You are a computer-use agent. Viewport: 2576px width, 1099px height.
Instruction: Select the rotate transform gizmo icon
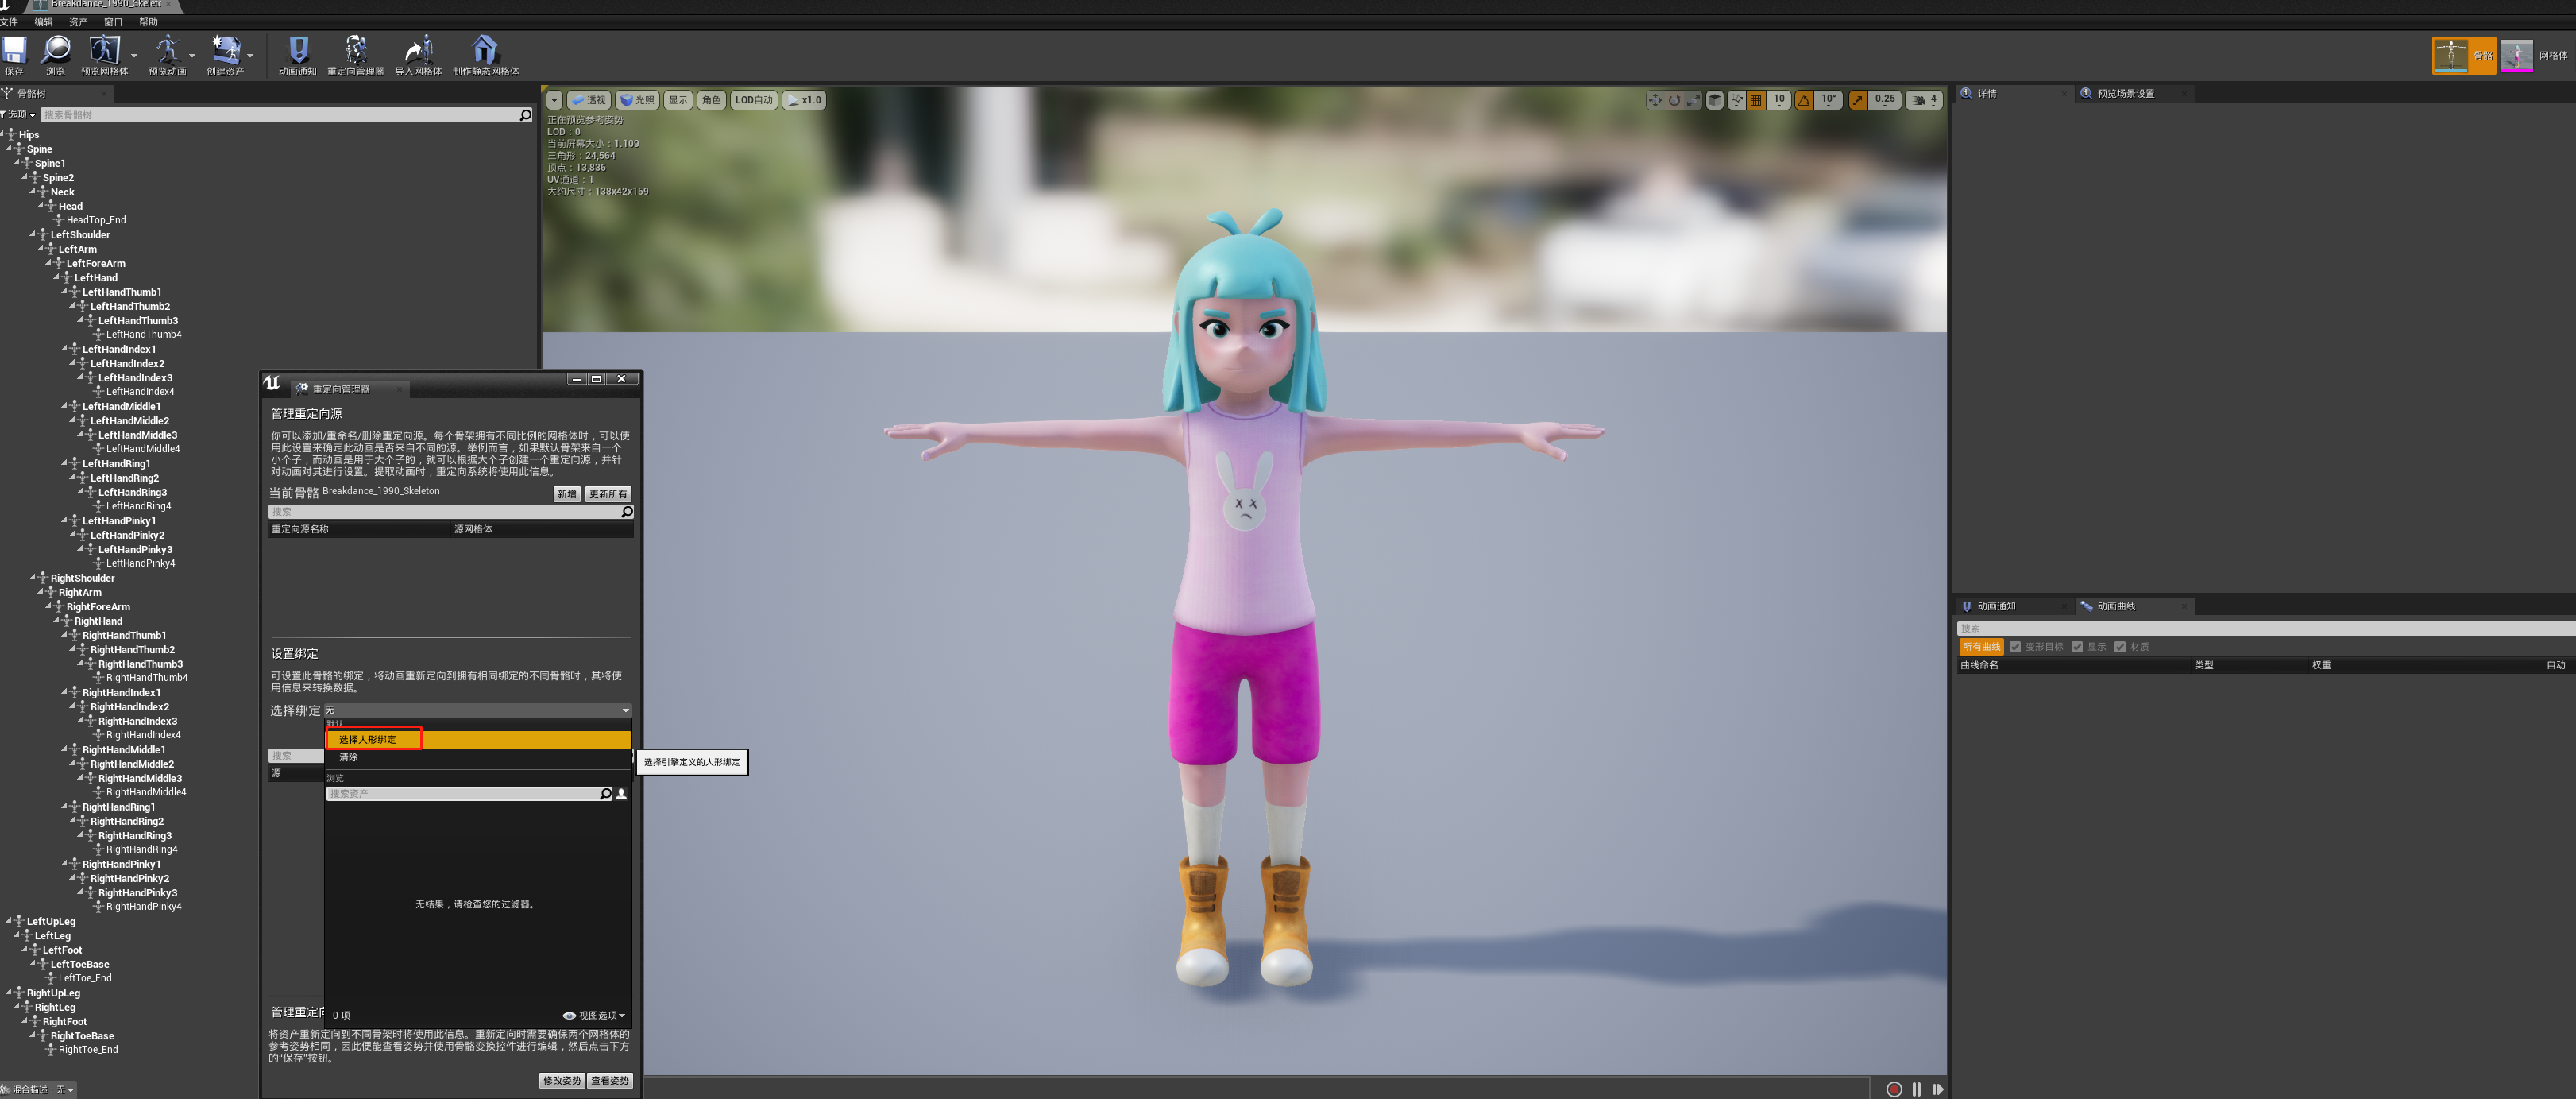click(x=1674, y=100)
